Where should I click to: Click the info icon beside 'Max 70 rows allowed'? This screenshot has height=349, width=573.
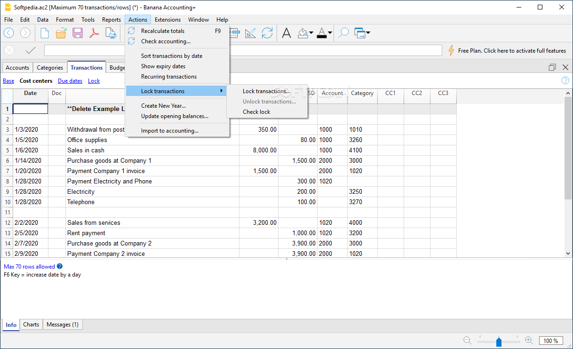60,266
